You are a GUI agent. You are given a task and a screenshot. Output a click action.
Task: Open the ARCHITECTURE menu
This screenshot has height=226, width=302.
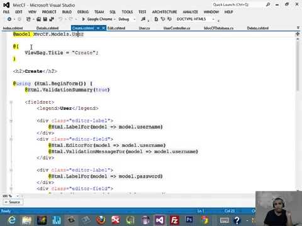click(x=164, y=12)
